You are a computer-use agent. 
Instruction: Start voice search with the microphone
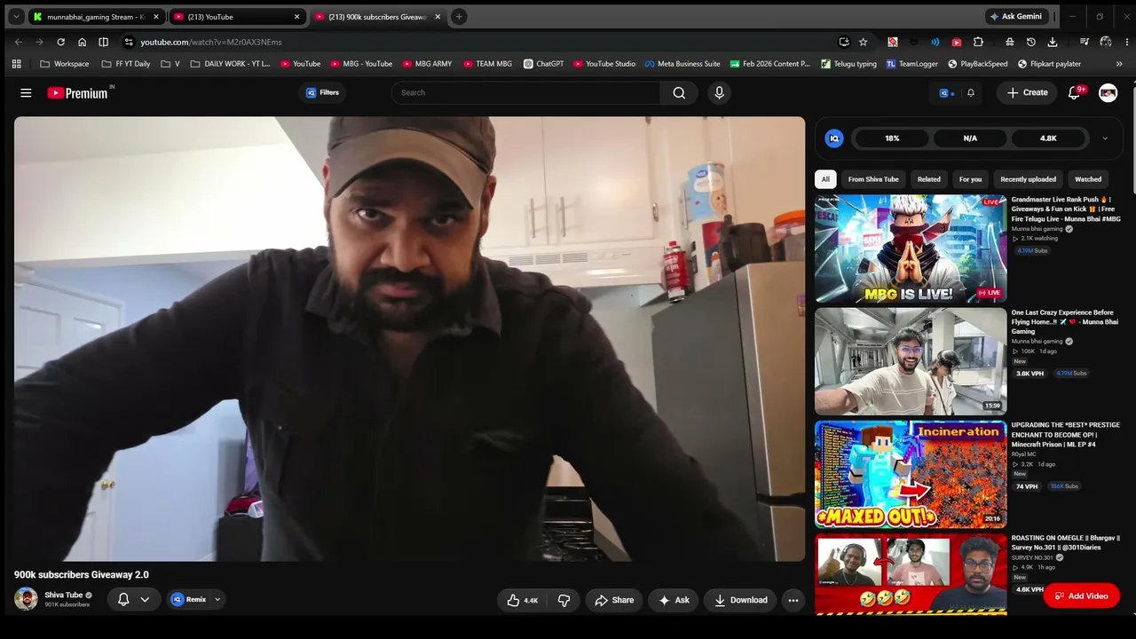(719, 92)
